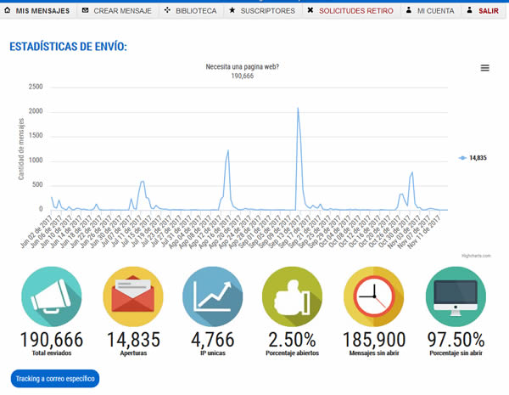Screen dimensions: 509x395
Task: Open Solicitudes Retiro page
Action: click(x=355, y=11)
